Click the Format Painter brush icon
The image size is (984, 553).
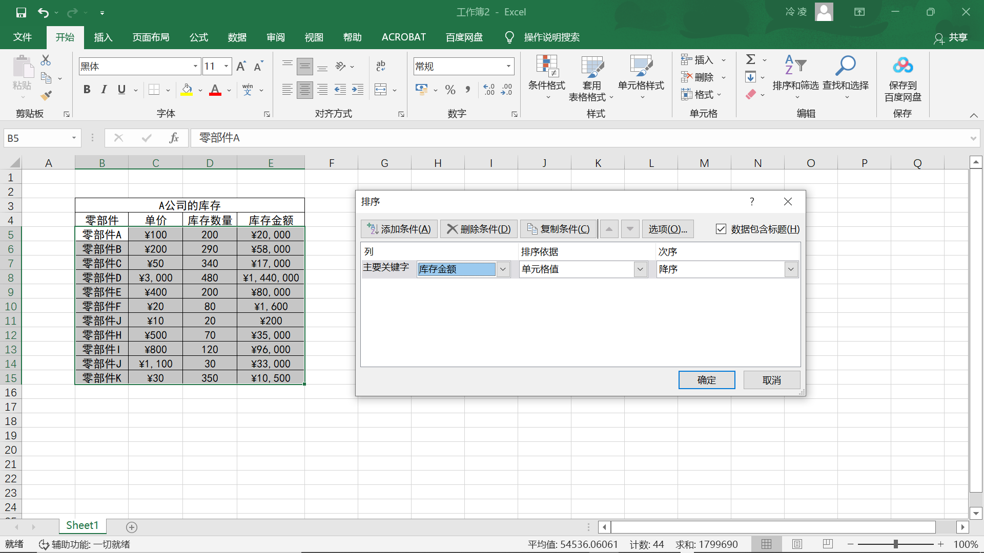[46, 95]
